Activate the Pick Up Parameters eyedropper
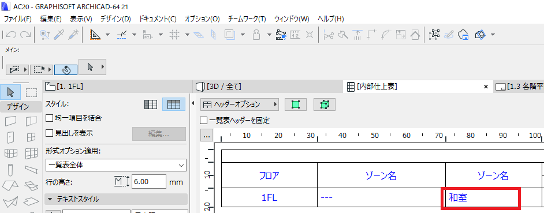Screen dimensions: 544x213 [x=59, y=34]
